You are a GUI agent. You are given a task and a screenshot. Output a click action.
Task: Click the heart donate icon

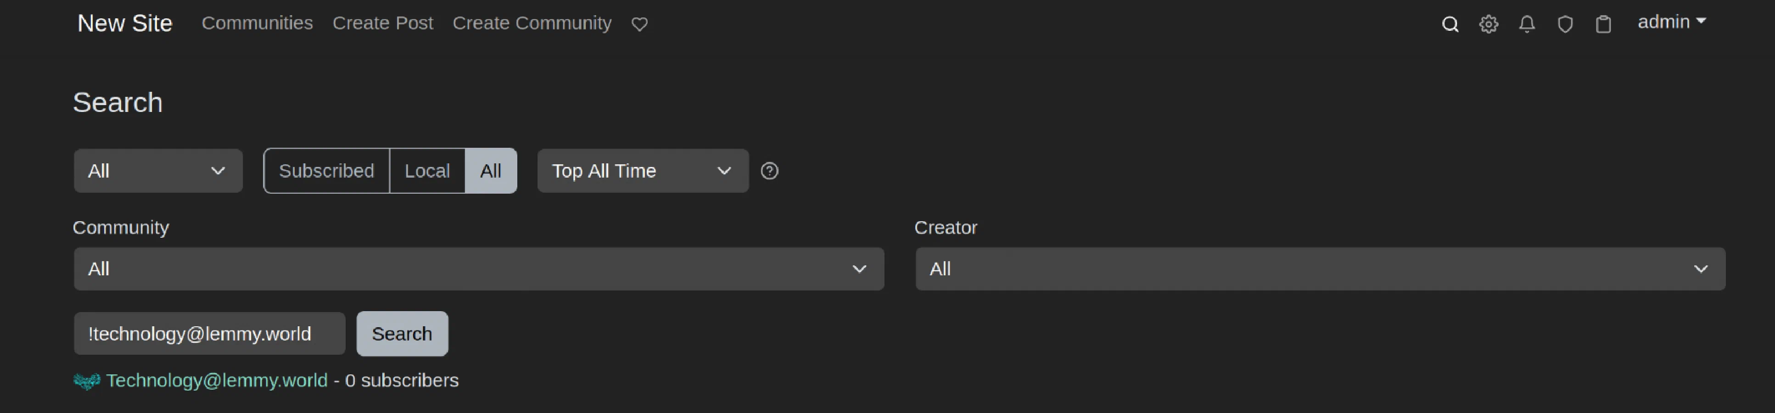click(x=639, y=25)
